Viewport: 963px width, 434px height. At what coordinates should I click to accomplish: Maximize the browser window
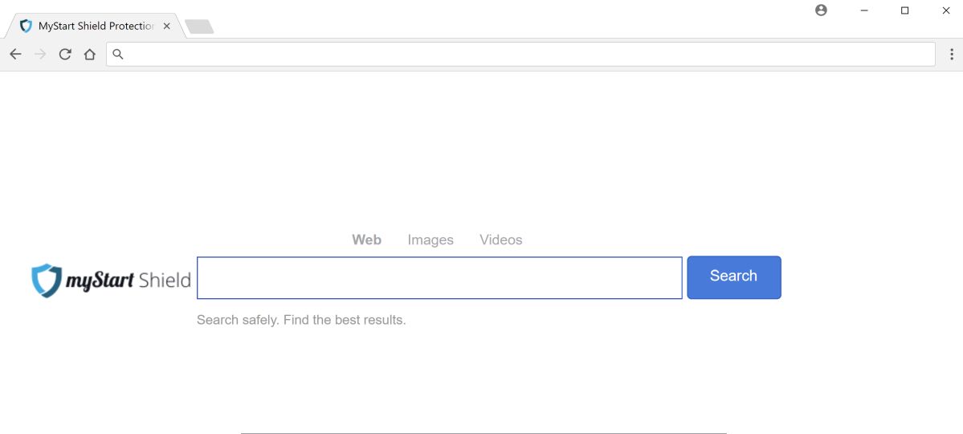(905, 10)
